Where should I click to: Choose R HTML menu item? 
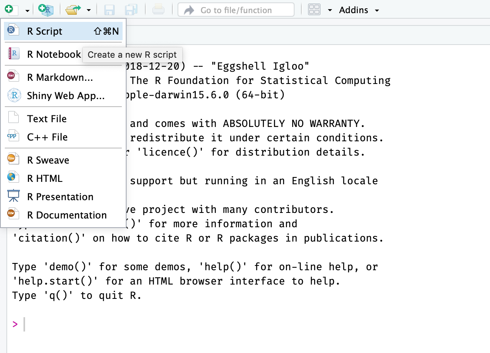64,178
